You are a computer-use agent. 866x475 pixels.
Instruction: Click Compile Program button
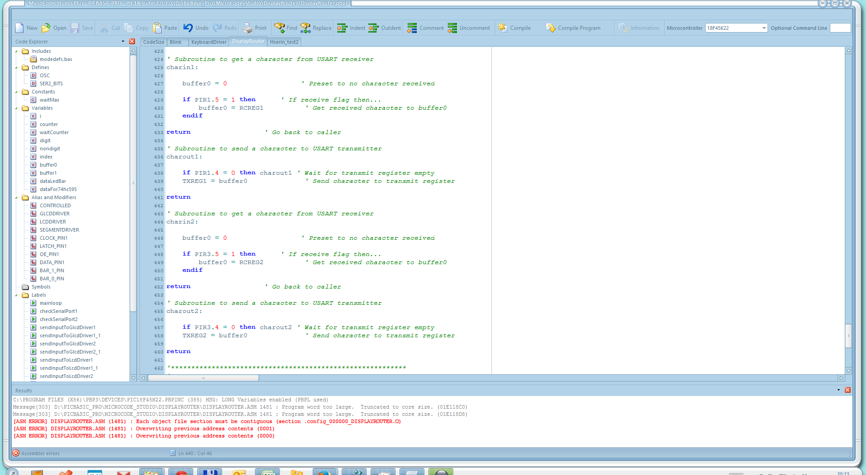(x=573, y=28)
